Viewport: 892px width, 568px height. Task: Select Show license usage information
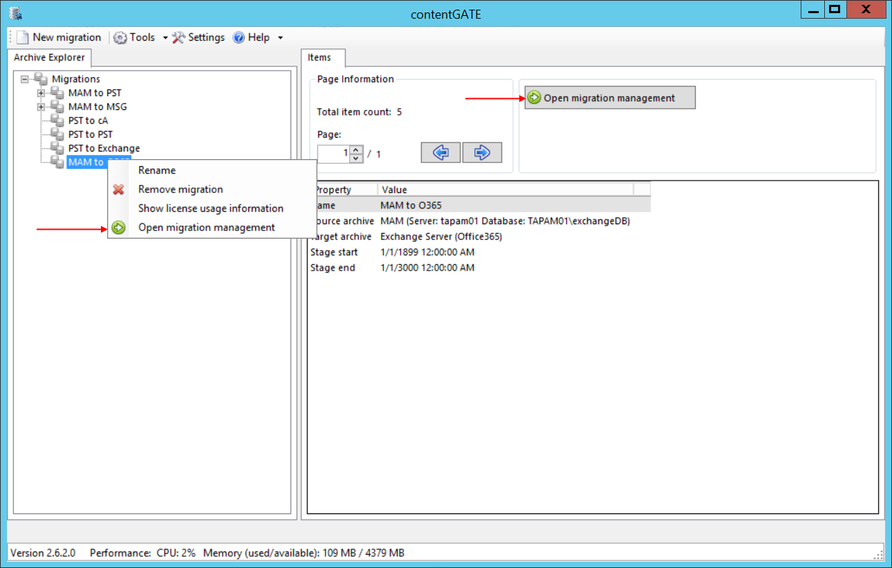click(210, 208)
